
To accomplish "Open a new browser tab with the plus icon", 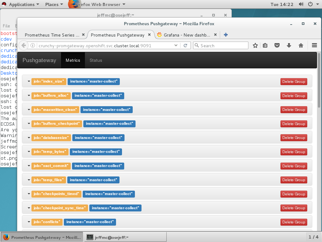I will pos(225,35).
